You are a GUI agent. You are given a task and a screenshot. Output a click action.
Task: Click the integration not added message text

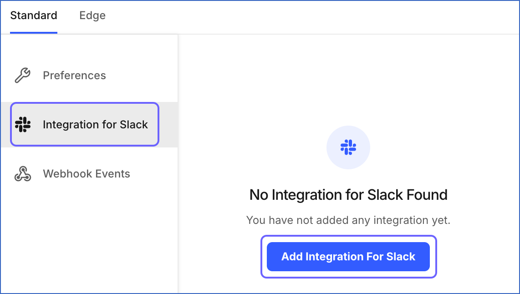point(348,220)
